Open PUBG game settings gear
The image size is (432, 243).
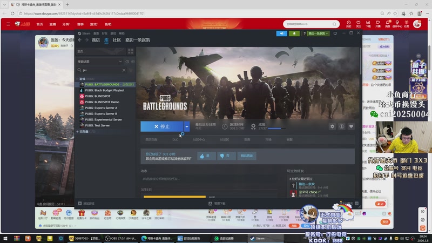332,126
